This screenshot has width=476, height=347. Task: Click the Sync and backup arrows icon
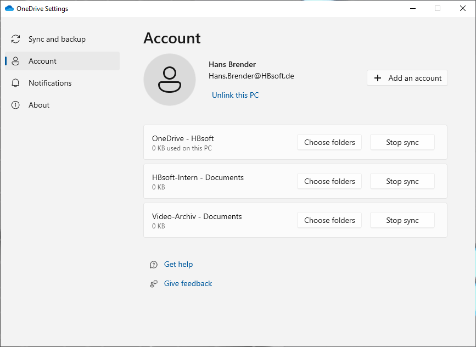pos(16,40)
